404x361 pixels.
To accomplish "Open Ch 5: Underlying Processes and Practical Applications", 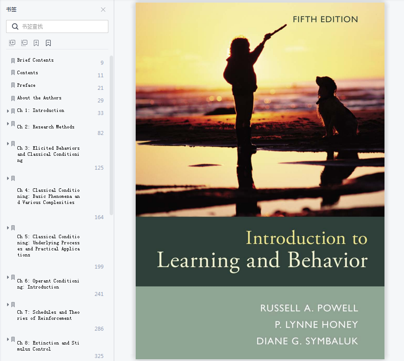I will pyautogui.click(x=49, y=246).
